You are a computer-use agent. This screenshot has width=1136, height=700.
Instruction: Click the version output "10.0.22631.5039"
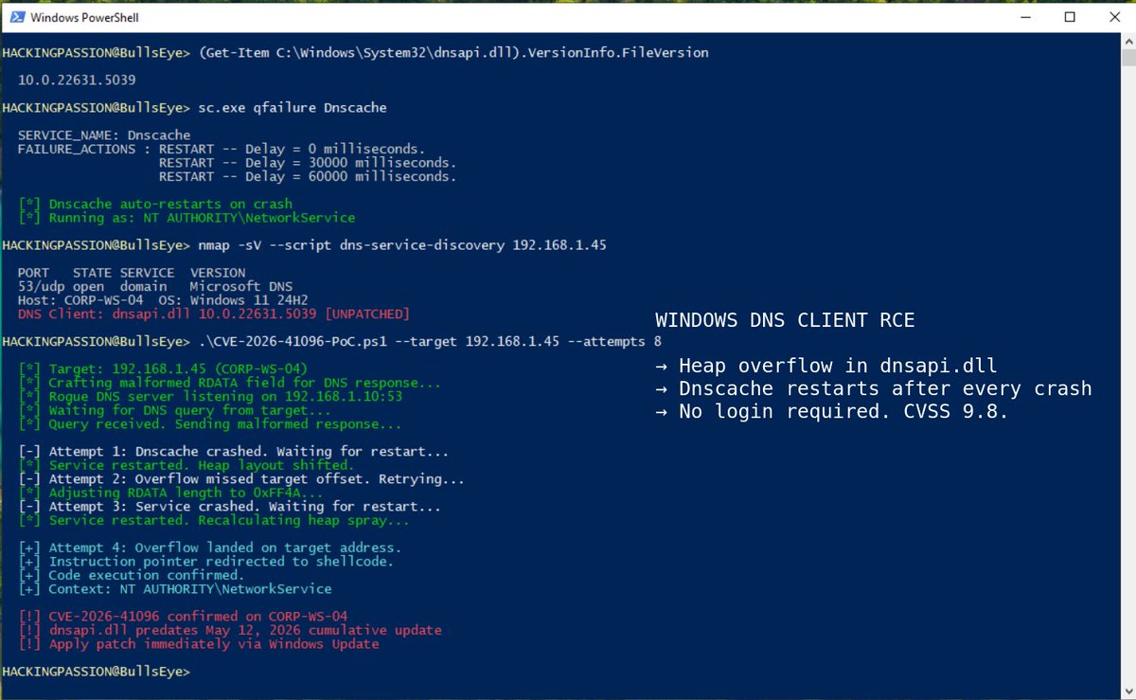coord(77,81)
